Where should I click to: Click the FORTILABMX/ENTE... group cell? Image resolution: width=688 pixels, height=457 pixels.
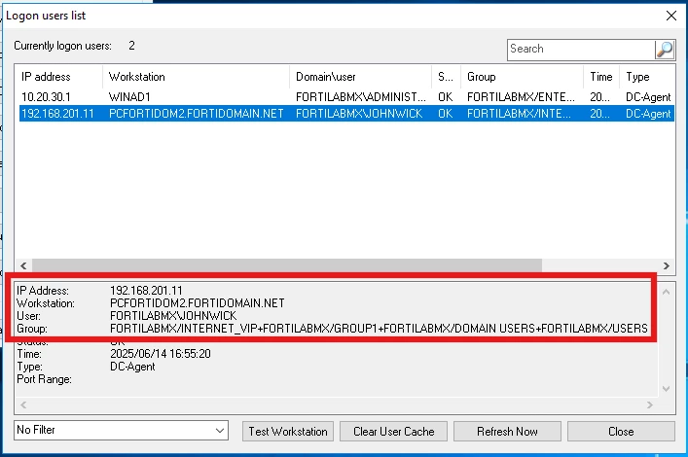(x=521, y=97)
